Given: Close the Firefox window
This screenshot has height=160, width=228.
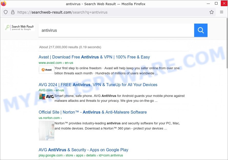Looking at the screenshot, I should click(224, 3).
